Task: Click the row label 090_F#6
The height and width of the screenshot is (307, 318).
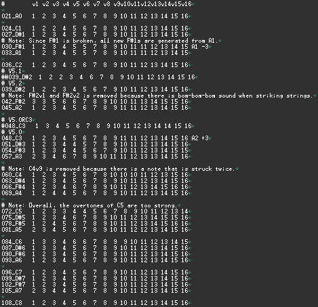Action: click(x=14, y=254)
